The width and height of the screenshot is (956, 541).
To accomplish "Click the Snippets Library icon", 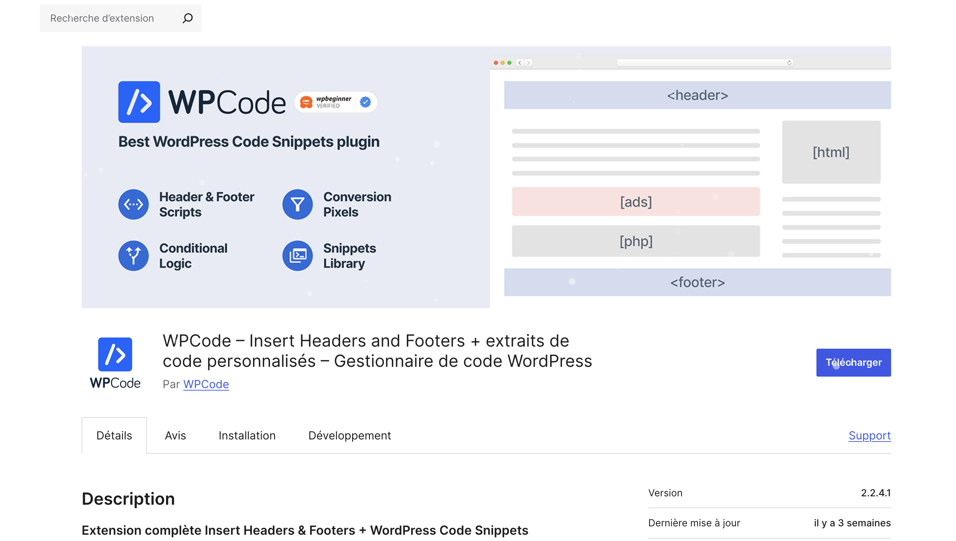I will click(298, 255).
